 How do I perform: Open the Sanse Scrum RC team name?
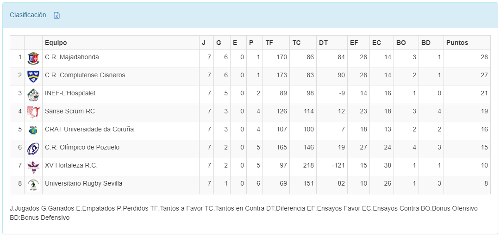(x=70, y=111)
